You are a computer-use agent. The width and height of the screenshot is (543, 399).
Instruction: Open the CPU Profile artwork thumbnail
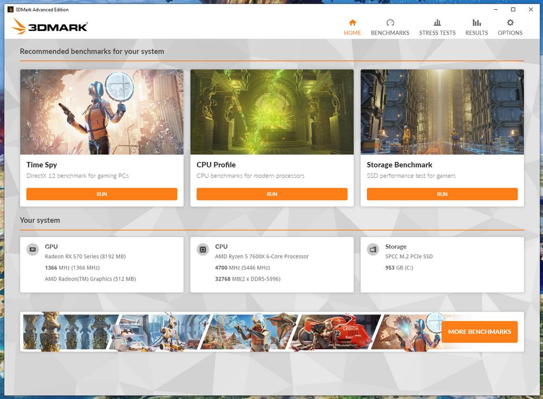tap(272, 112)
